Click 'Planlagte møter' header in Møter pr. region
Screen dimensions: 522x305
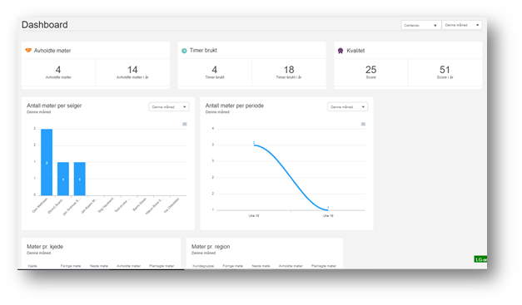point(324,266)
